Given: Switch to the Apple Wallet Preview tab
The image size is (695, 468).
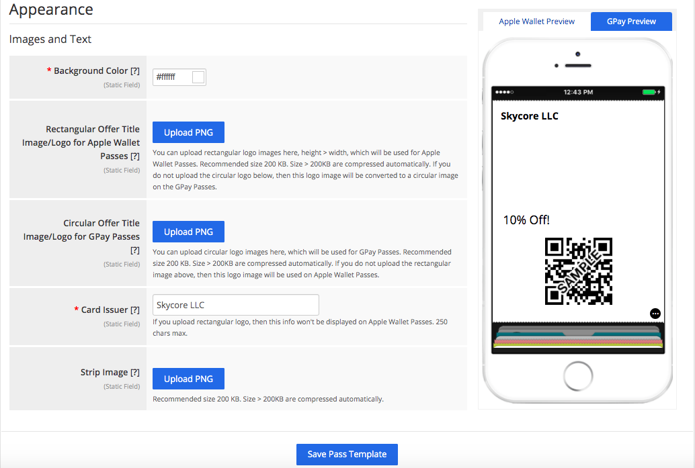Looking at the screenshot, I should 536,21.
